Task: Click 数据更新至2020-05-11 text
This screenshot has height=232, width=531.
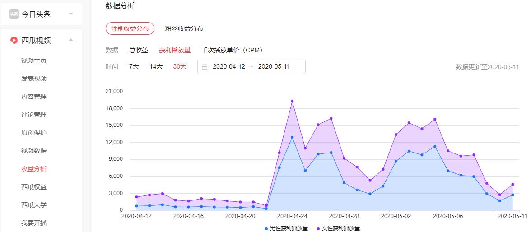Action: click(x=487, y=67)
